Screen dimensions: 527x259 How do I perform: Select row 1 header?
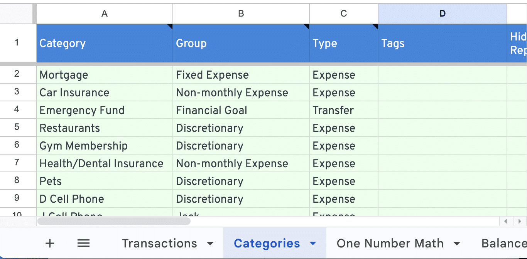pos(17,43)
